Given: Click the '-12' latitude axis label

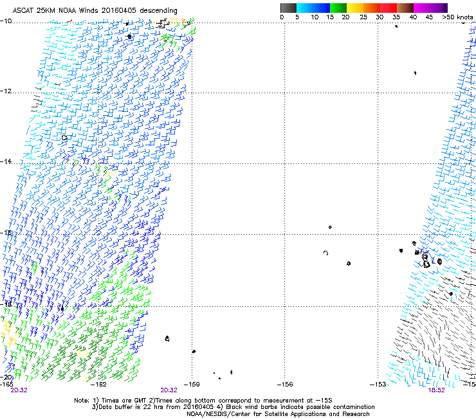Looking at the screenshot, I should [6, 91].
